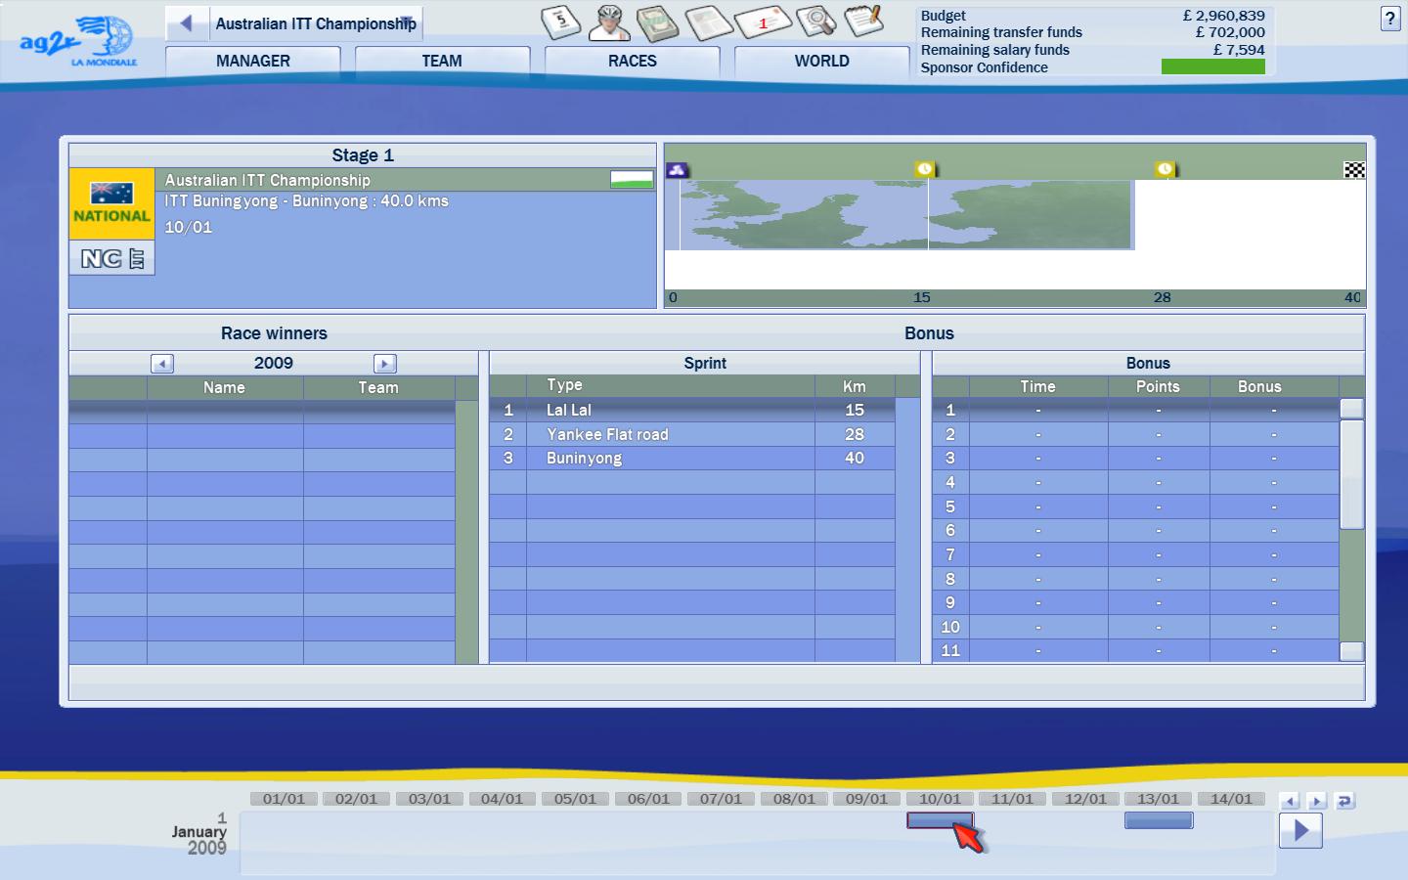Go to next year after 2009
The width and height of the screenshot is (1408, 880).
coord(384,364)
